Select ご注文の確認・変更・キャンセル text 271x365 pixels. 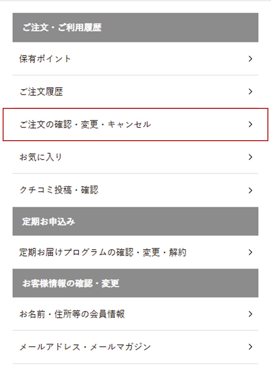coord(85,125)
